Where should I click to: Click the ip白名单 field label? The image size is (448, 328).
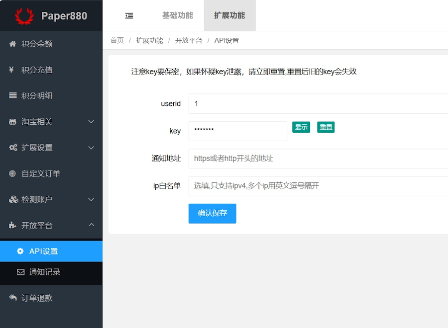coord(167,186)
